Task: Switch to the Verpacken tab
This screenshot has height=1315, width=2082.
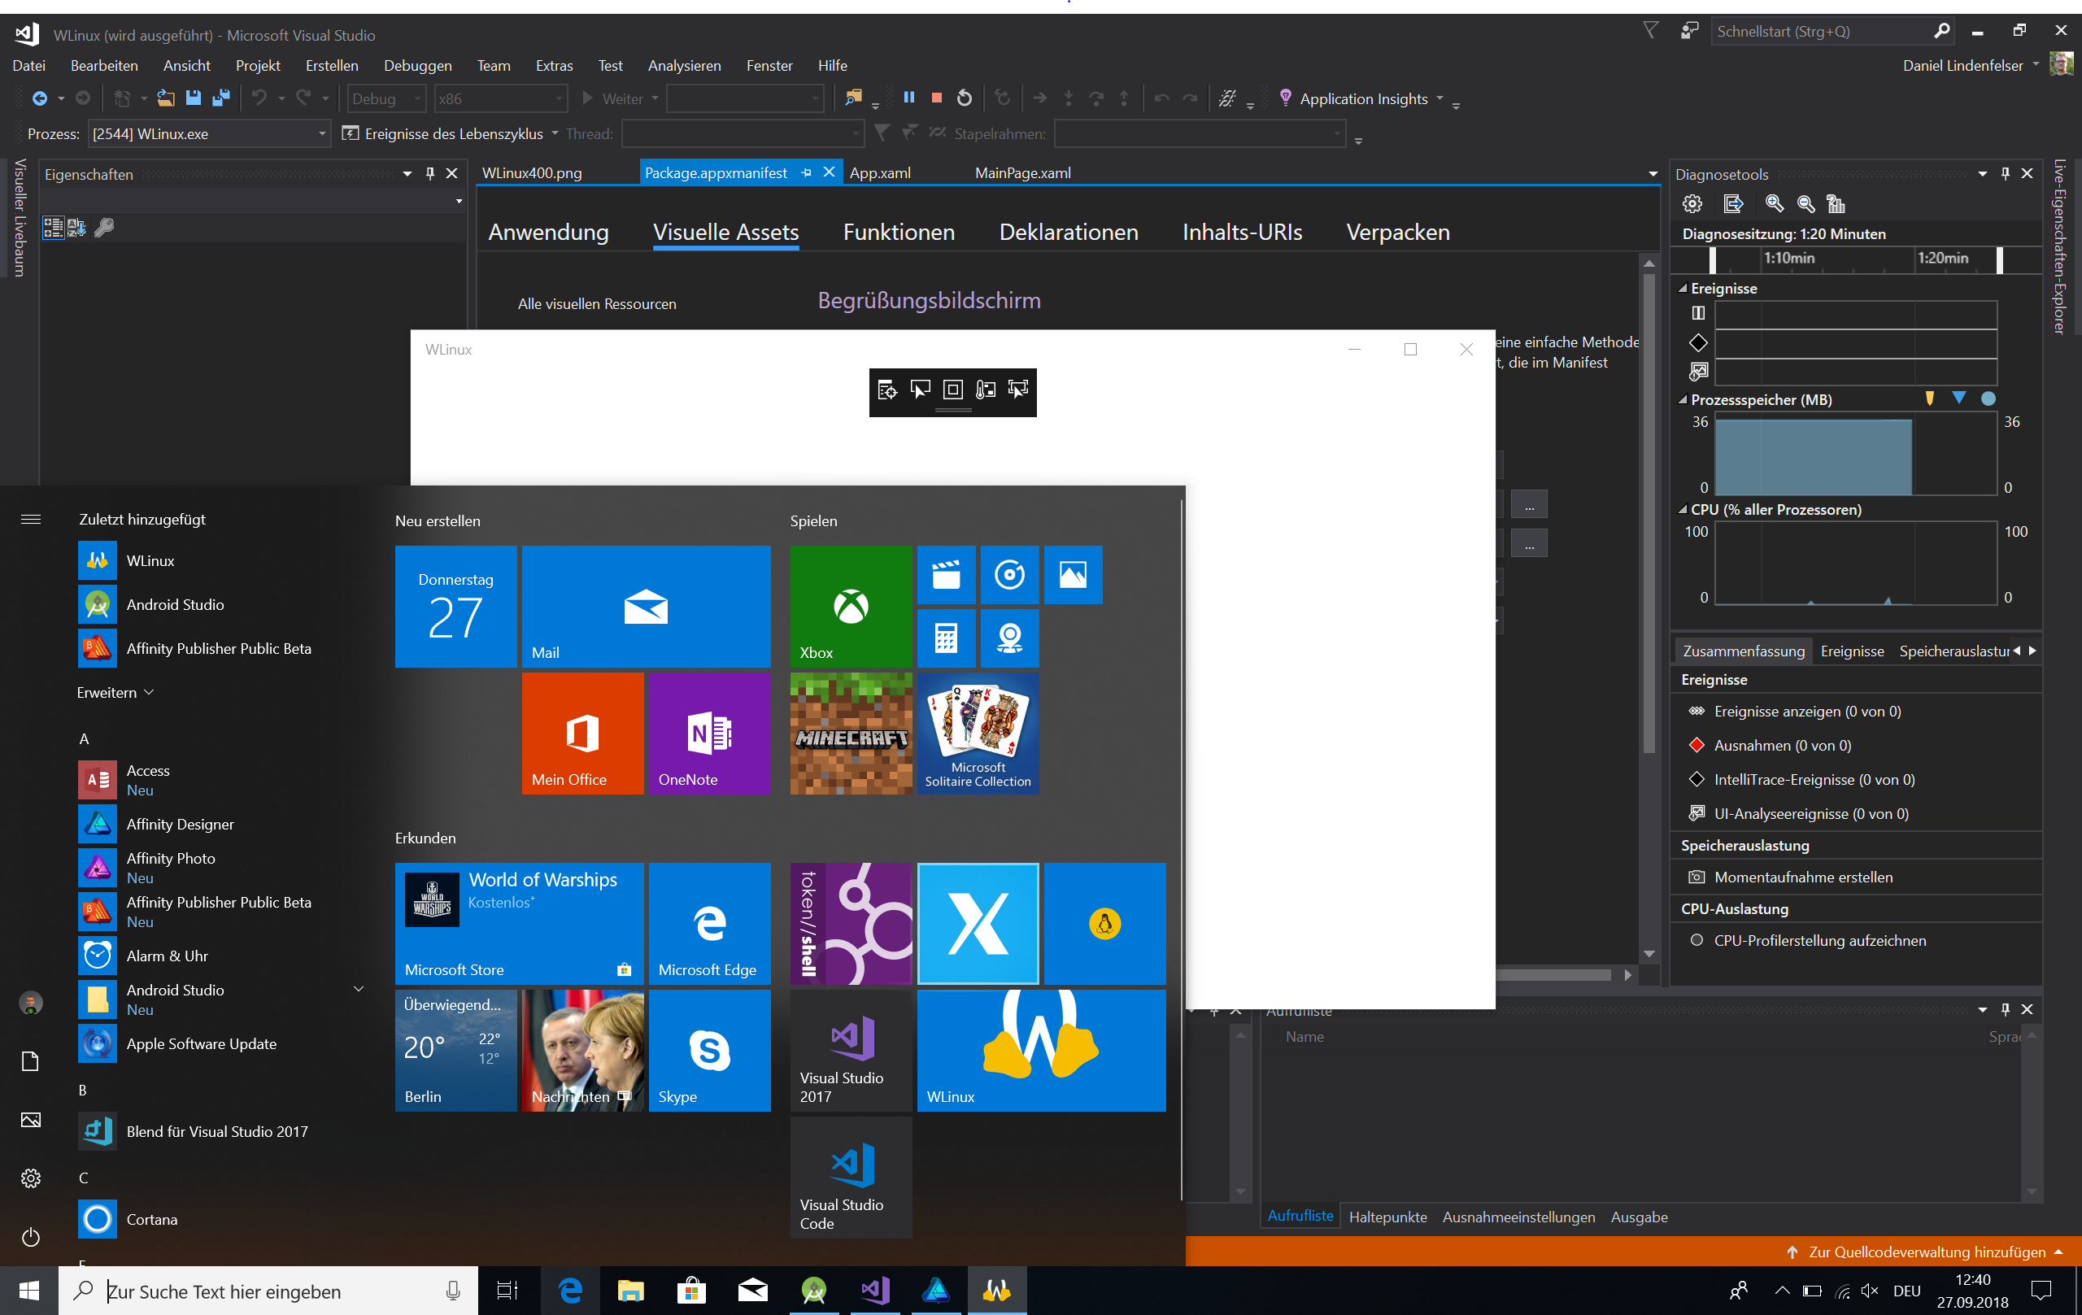Action: coord(1397,232)
